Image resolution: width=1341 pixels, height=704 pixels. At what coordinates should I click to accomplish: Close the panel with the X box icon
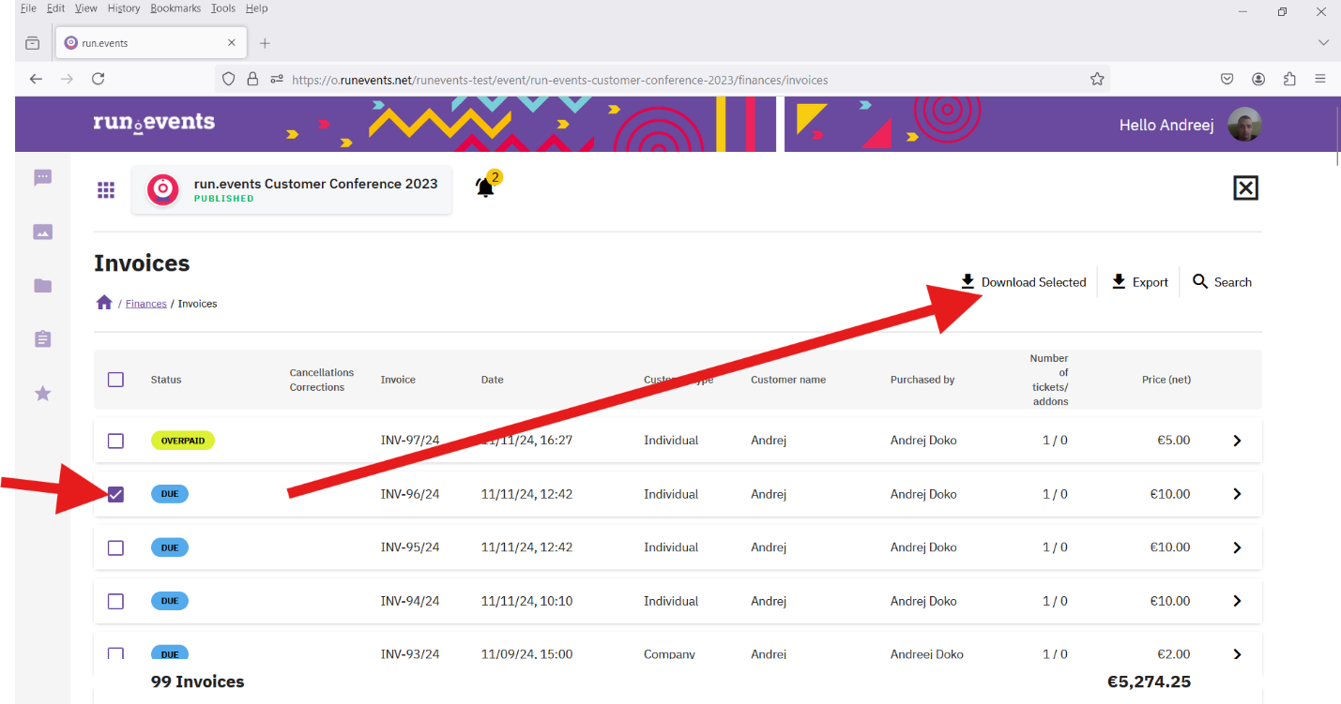1244,188
